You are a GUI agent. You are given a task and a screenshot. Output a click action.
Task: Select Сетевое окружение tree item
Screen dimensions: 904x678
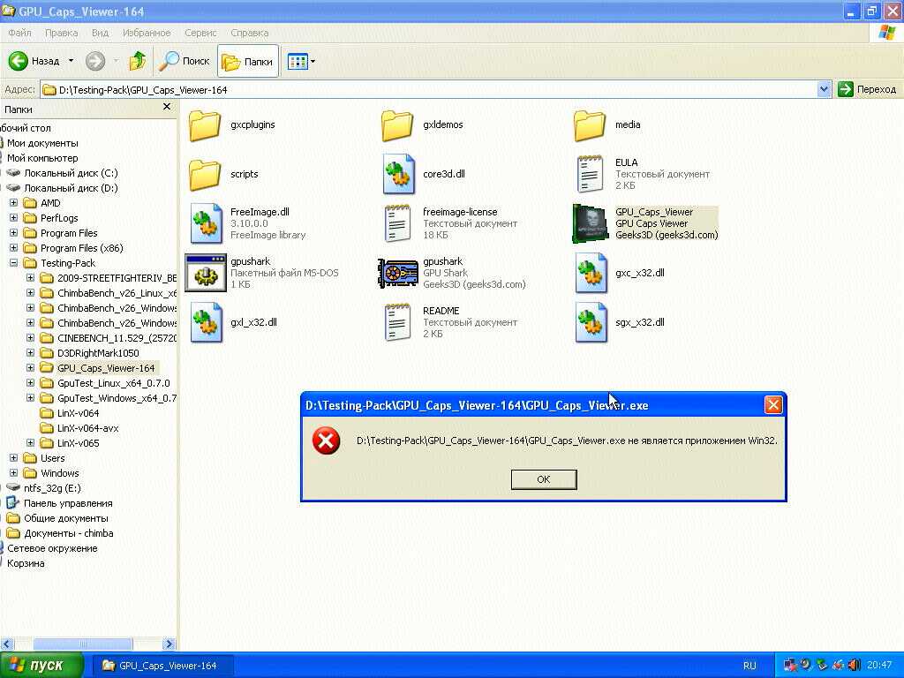[52, 548]
